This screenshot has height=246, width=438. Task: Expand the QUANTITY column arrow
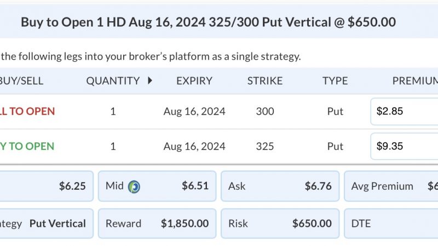[x=150, y=80]
